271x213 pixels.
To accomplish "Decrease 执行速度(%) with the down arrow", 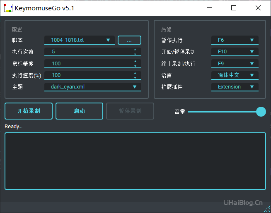I will point(135,78).
